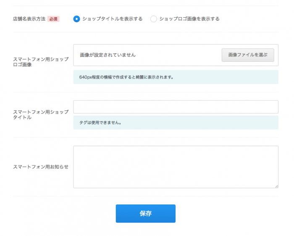Focus the スマートフォン用ショップタイトル text field
The width and height of the screenshot is (294, 236).
(176, 107)
